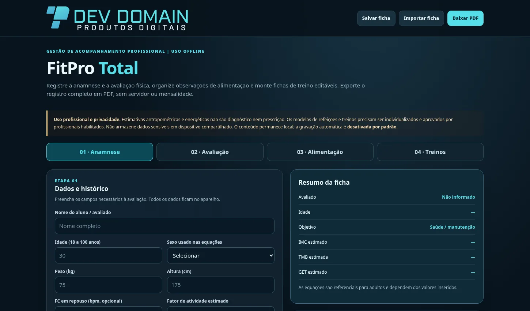Click the 'TMB estimada' summary row label

pyautogui.click(x=313, y=257)
